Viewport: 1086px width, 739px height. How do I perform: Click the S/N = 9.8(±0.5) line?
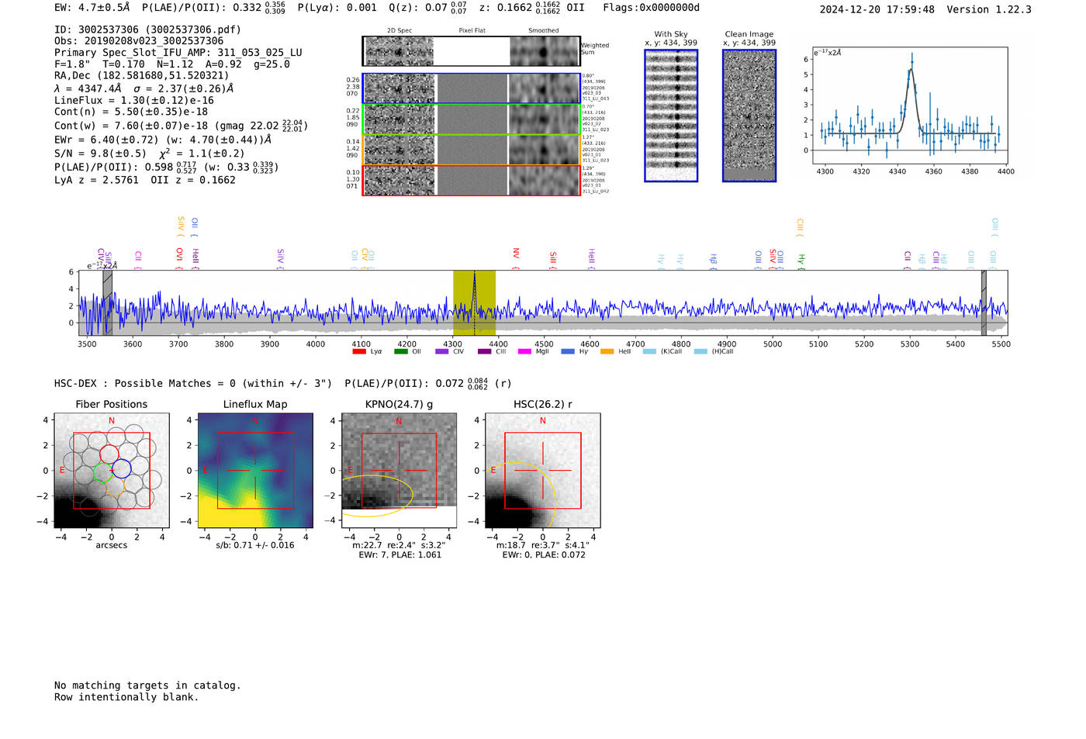pyautogui.click(x=150, y=153)
